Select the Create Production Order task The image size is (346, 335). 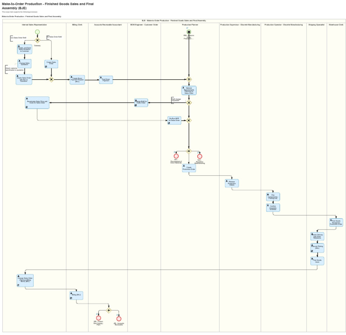(189, 168)
